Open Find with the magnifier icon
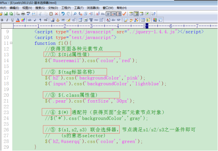This screenshot has width=218, height=151. tap(75, 14)
